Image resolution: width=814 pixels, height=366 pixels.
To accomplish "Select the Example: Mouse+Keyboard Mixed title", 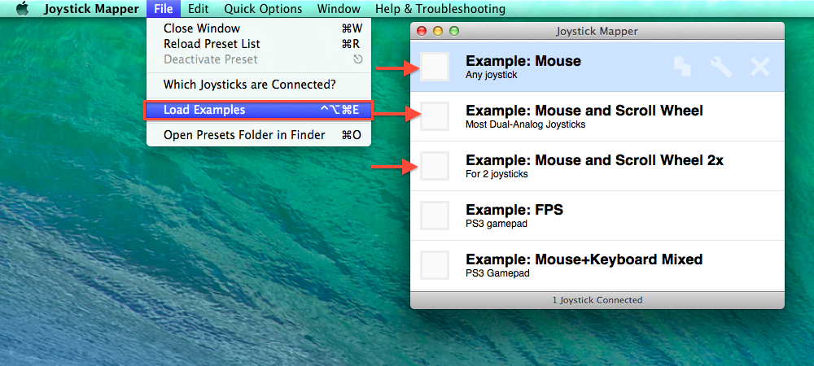I will coord(584,259).
